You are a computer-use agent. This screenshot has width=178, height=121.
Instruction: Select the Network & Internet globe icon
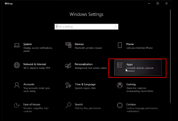pos(17,65)
